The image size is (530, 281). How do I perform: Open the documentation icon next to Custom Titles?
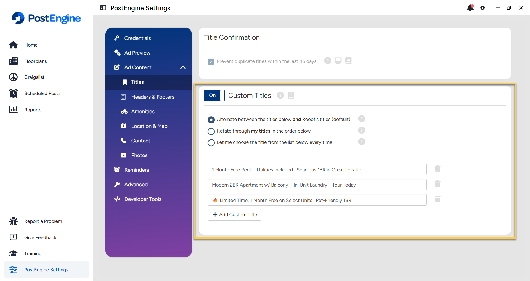[x=291, y=95]
